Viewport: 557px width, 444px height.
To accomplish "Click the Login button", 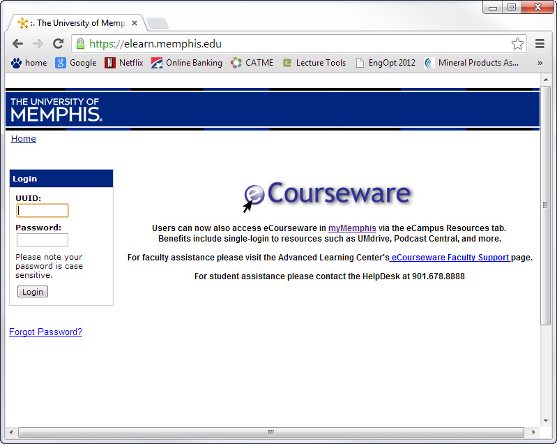I will pos(33,292).
